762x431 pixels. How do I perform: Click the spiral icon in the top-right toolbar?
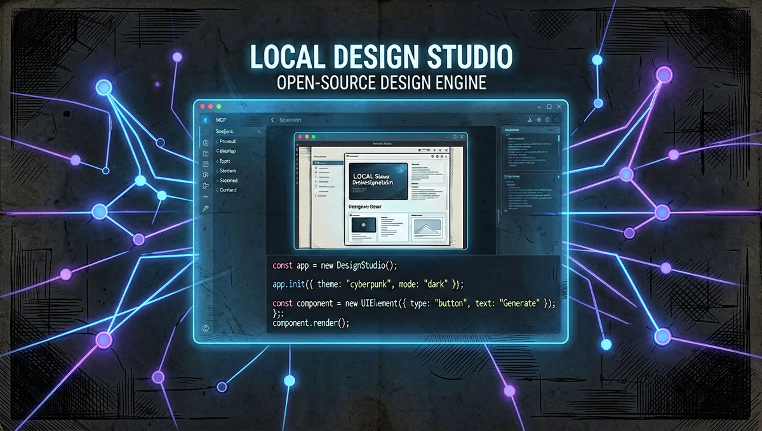[x=547, y=119]
